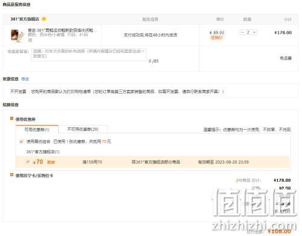
Task: Select the 361°官方旗舰店(1) coupon group label
Action: click(x=43, y=151)
